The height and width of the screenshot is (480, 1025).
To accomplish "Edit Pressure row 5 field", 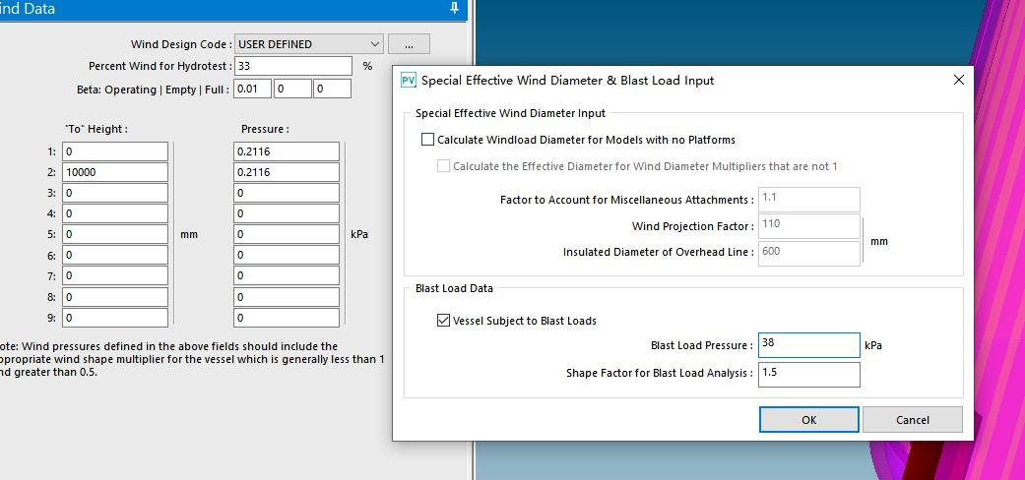I will coord(287,234).
